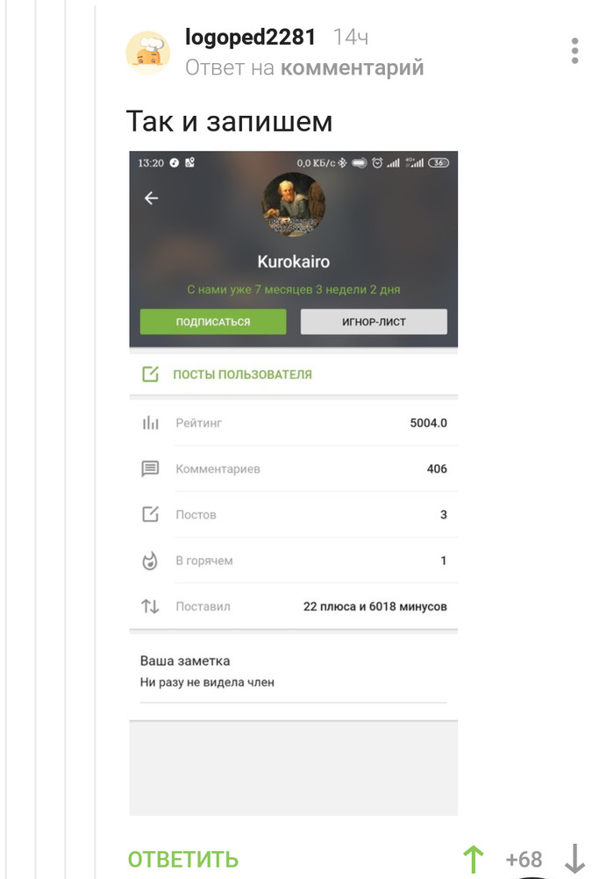Screen dimensions: 614x879
Task: Open logoped2281 username link
Action: pos(250,38)
